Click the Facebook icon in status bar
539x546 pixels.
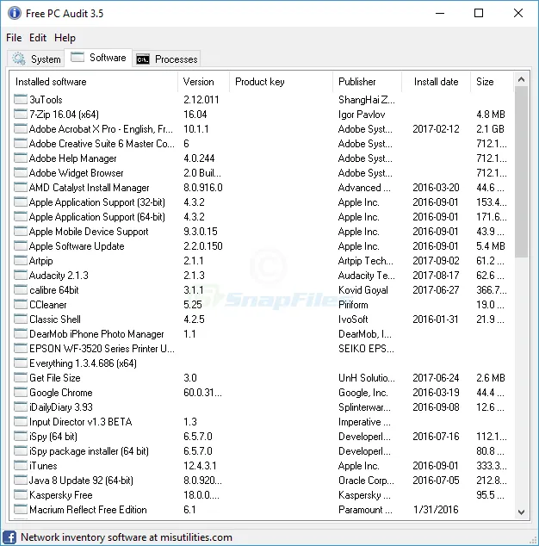9,537
